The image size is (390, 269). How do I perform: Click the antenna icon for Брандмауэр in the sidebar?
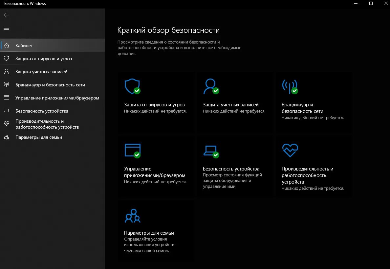tap(7, 84)
